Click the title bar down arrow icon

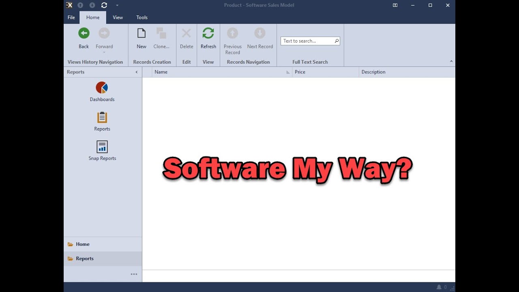point(92,5)
